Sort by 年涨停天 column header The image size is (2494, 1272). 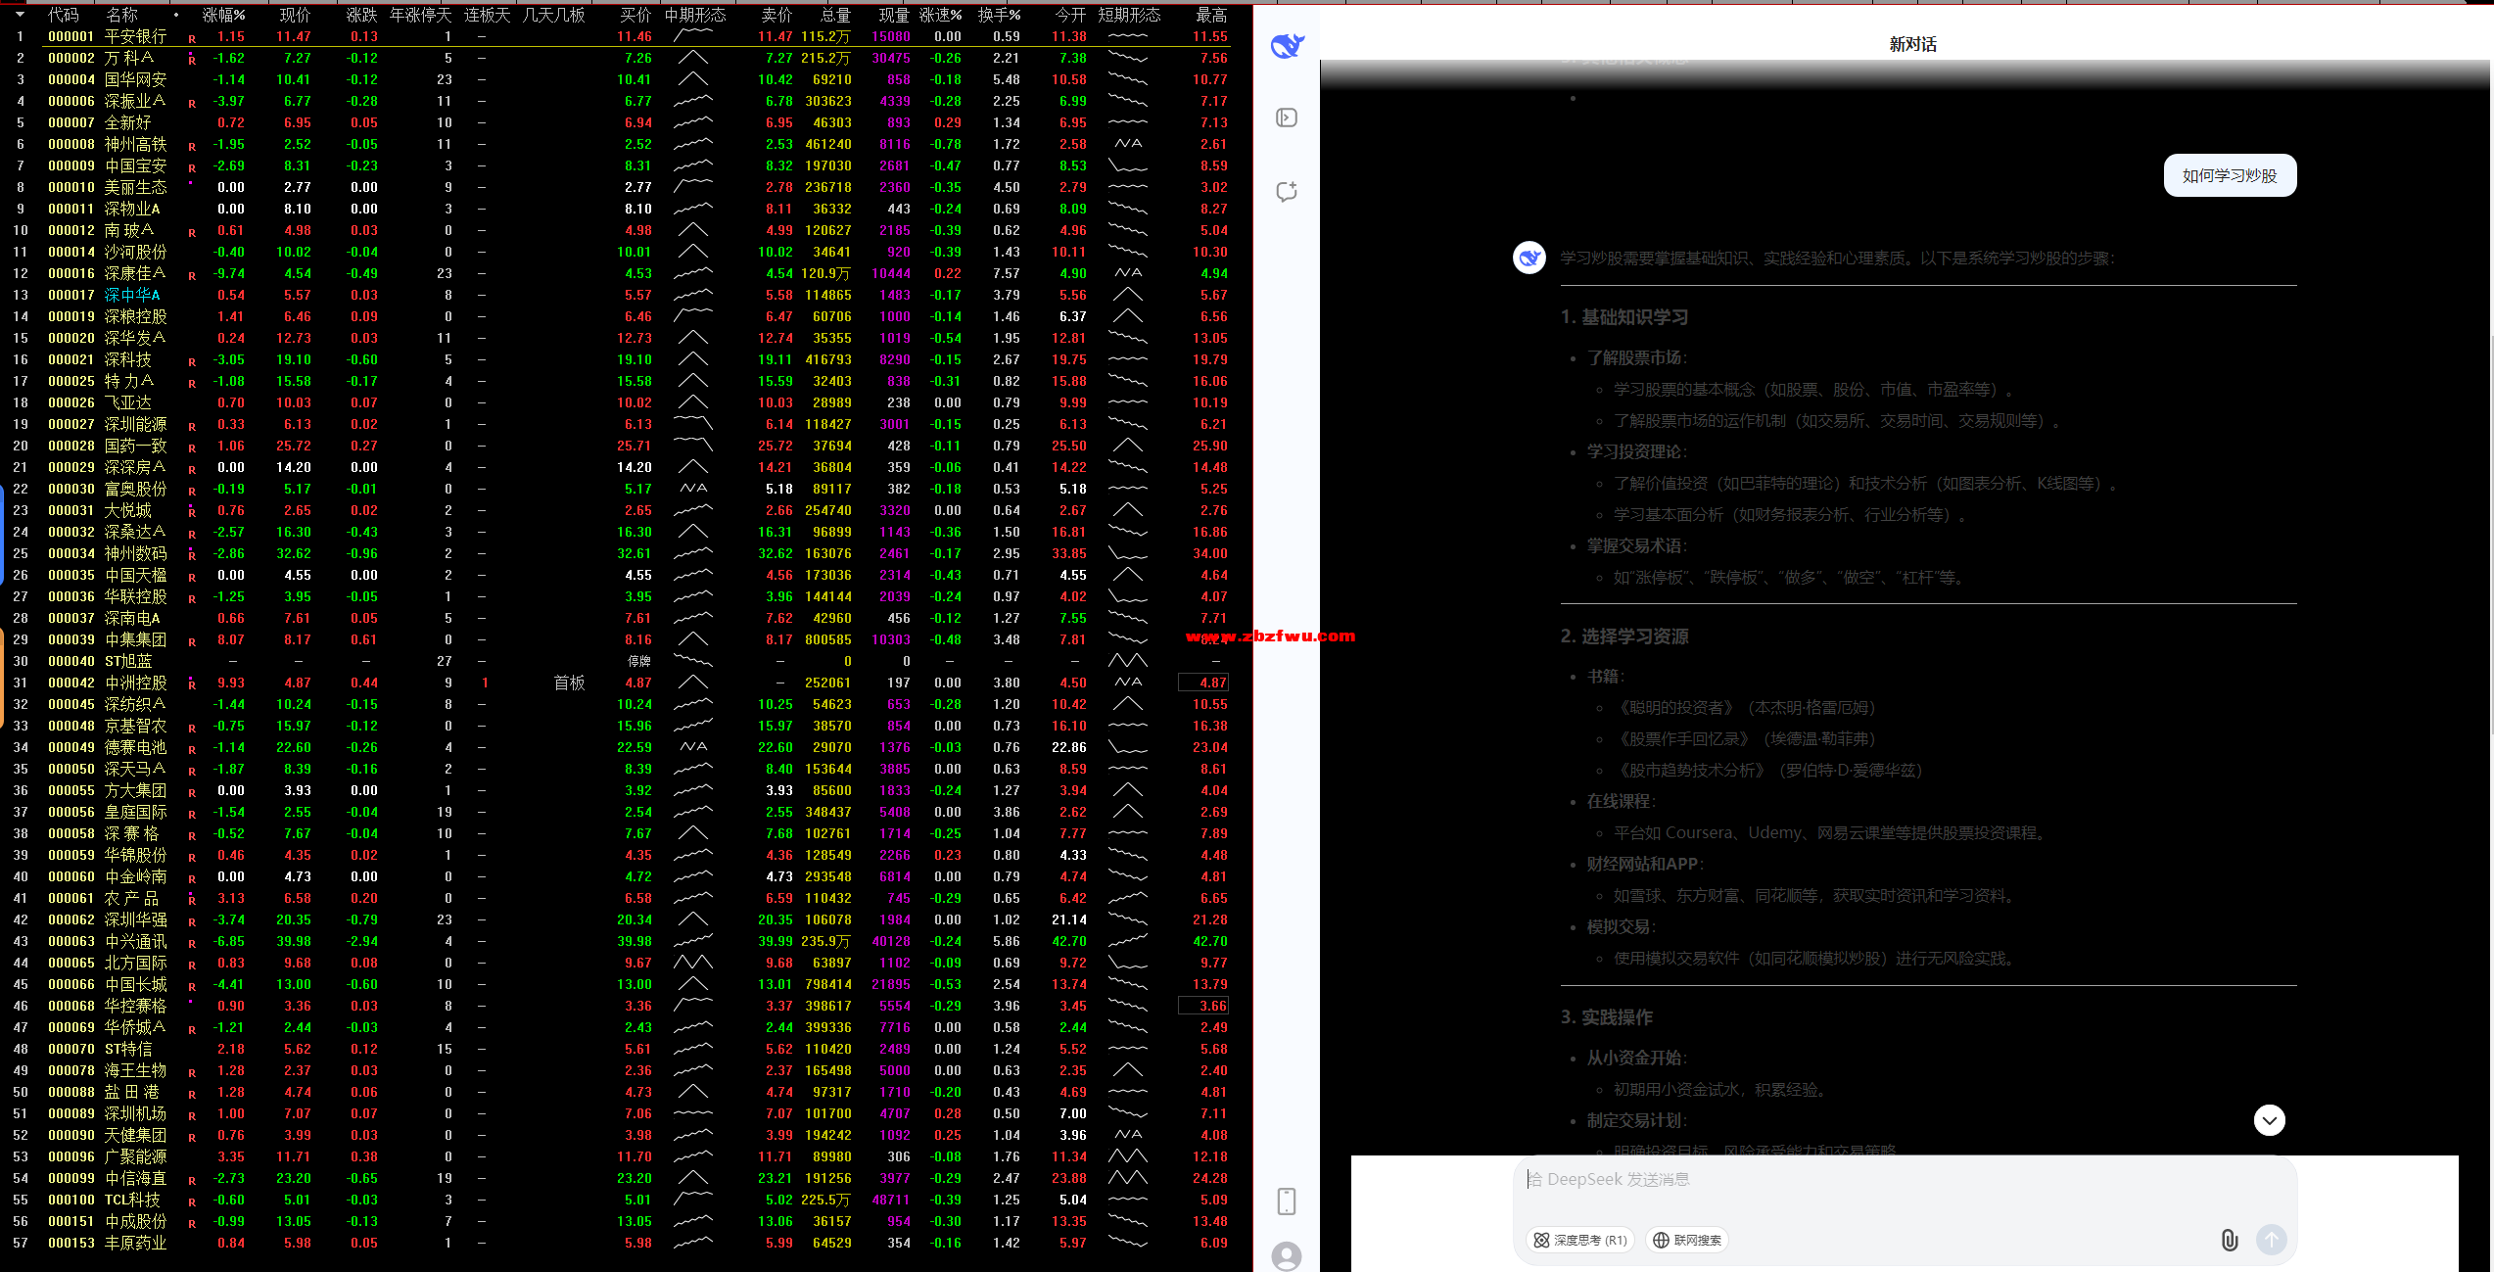pos(420,15)
